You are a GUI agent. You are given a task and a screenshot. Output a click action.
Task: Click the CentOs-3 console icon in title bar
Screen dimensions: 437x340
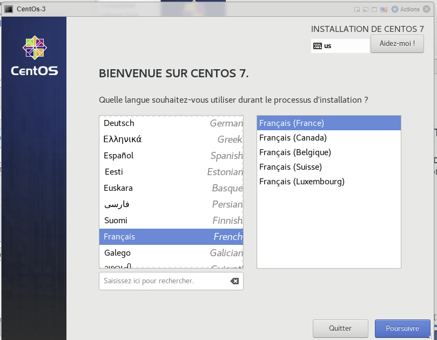click(9, 9)
